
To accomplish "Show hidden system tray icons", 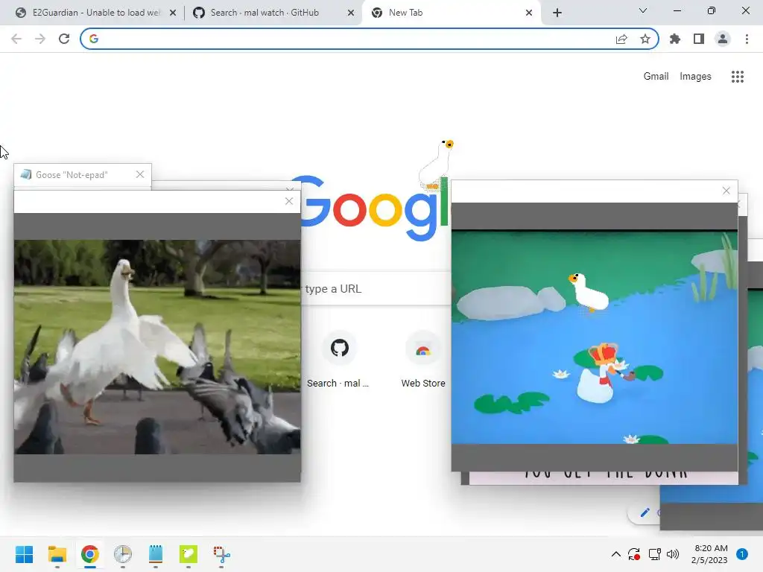I will [x=615, y=554].
